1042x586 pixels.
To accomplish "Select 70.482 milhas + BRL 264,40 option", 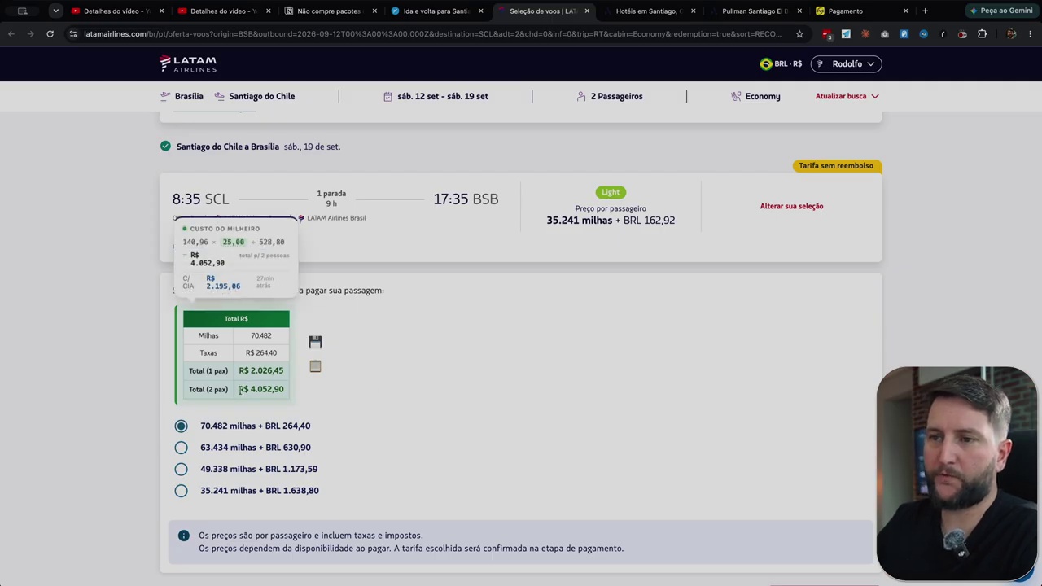I will point(181,426).
